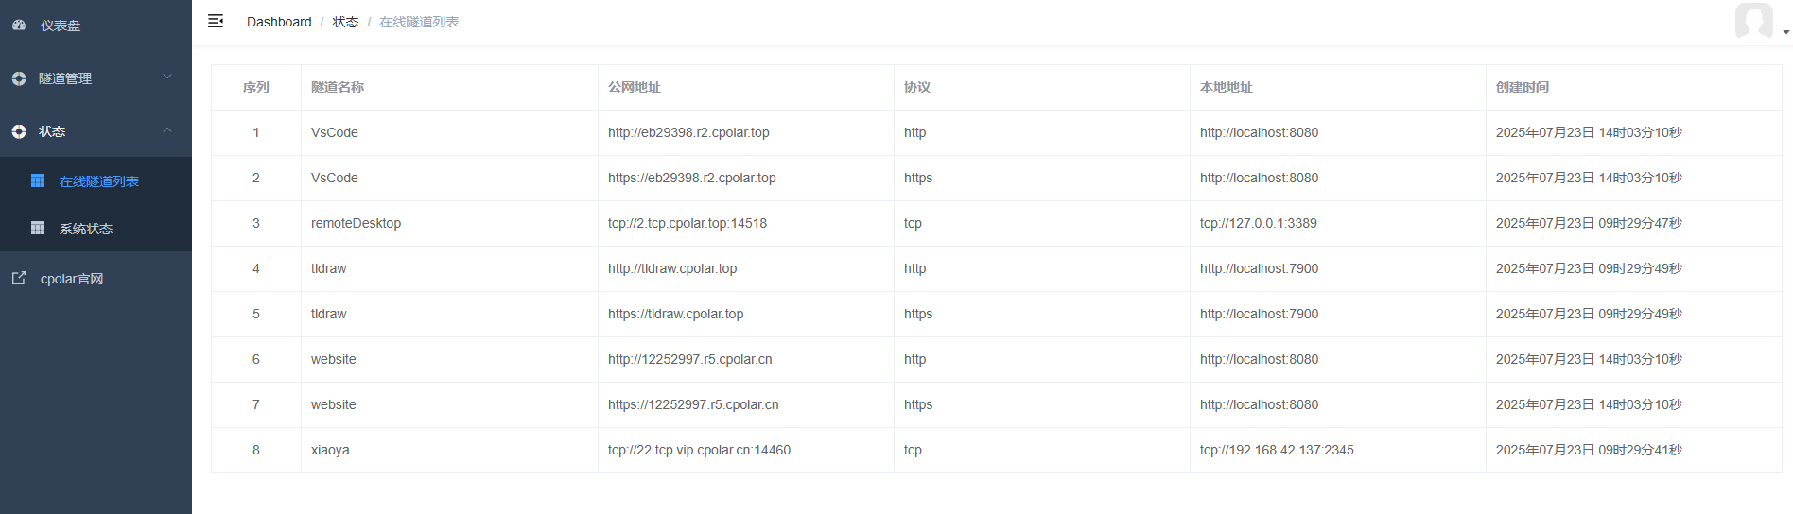Expand the 隧道管理 chevron

pos(167,77)
